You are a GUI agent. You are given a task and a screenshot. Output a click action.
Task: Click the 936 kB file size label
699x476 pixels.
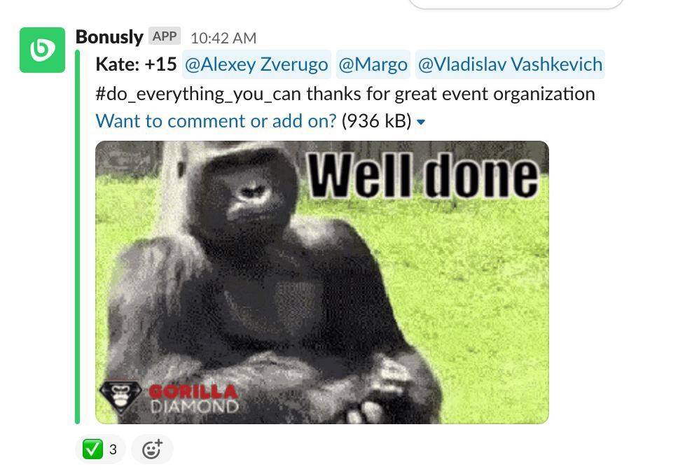[376, 121]
